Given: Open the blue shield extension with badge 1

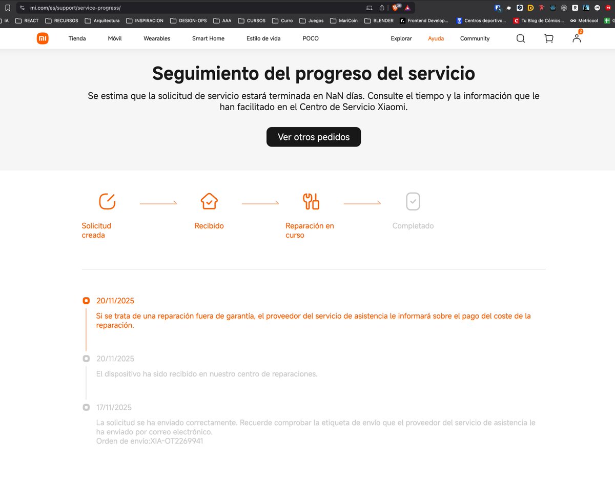Looking at the screenshot, I should coord(498,8).
